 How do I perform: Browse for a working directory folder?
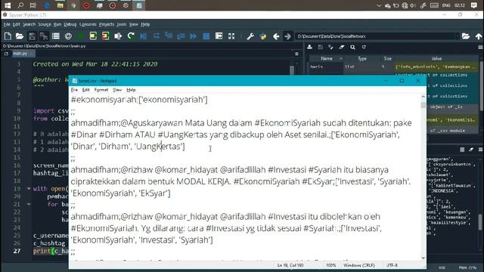pyautogui.click(x=466, y=36)
